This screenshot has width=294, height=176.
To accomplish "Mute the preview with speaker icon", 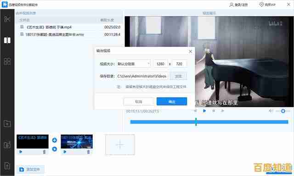I will pos(271,111).
